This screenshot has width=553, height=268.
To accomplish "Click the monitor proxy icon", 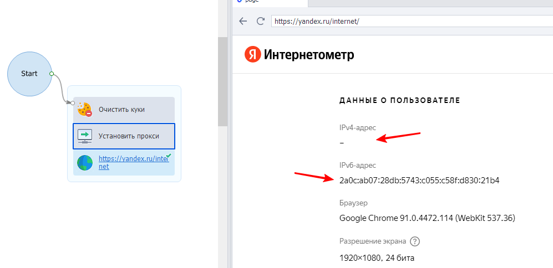I will click(85, 136).
